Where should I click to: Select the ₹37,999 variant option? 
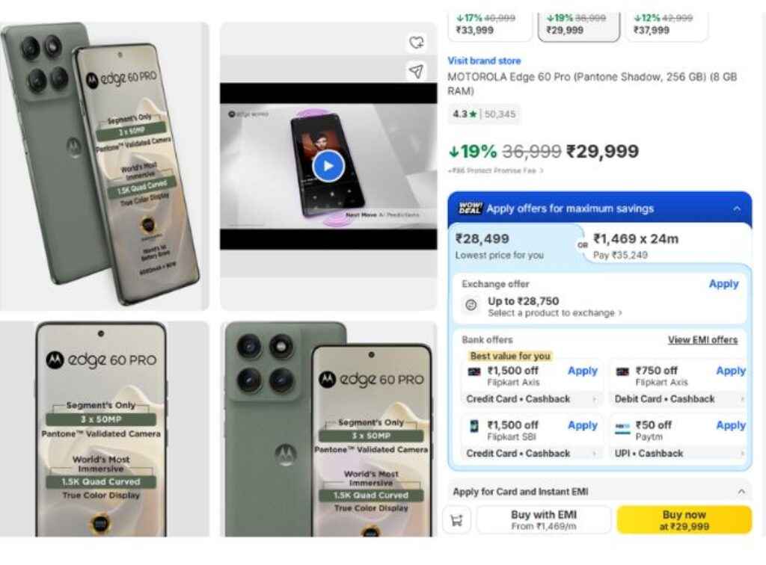(667, 25)
